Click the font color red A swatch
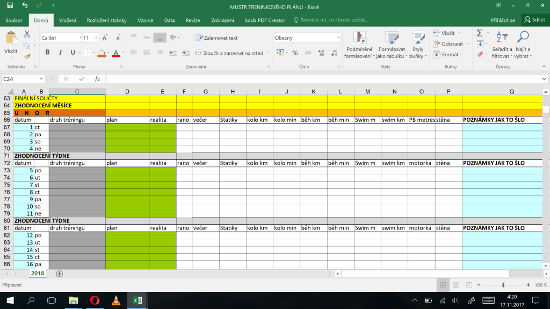The height and width of the screenshot is (309, 550). click(x=116, y=53)
